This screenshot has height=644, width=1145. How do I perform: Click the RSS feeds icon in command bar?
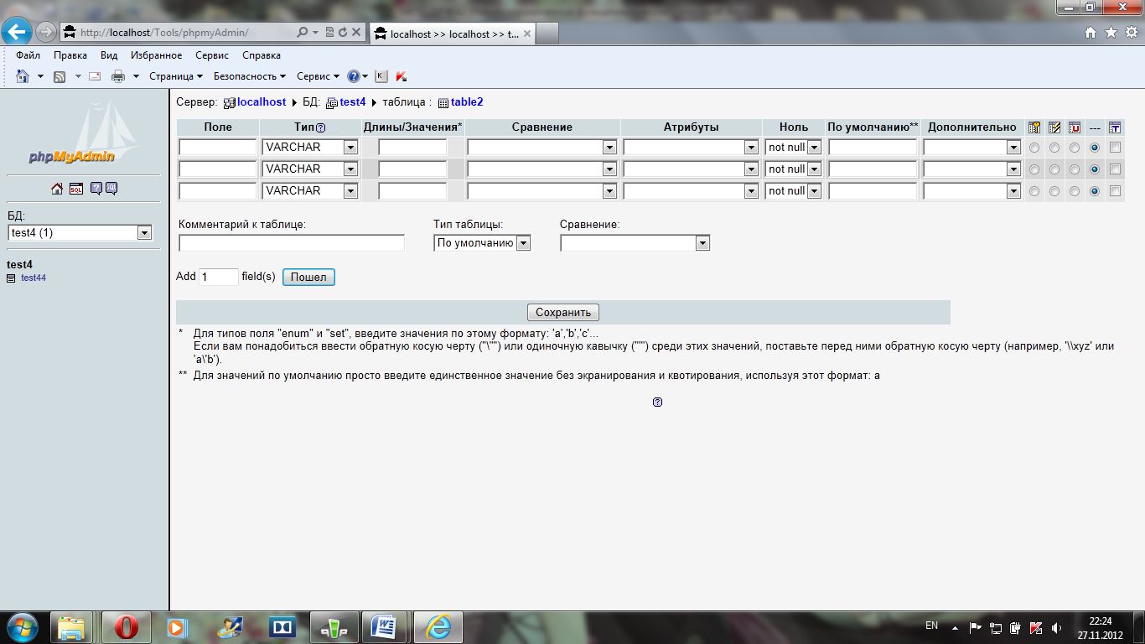coord(60,76)
